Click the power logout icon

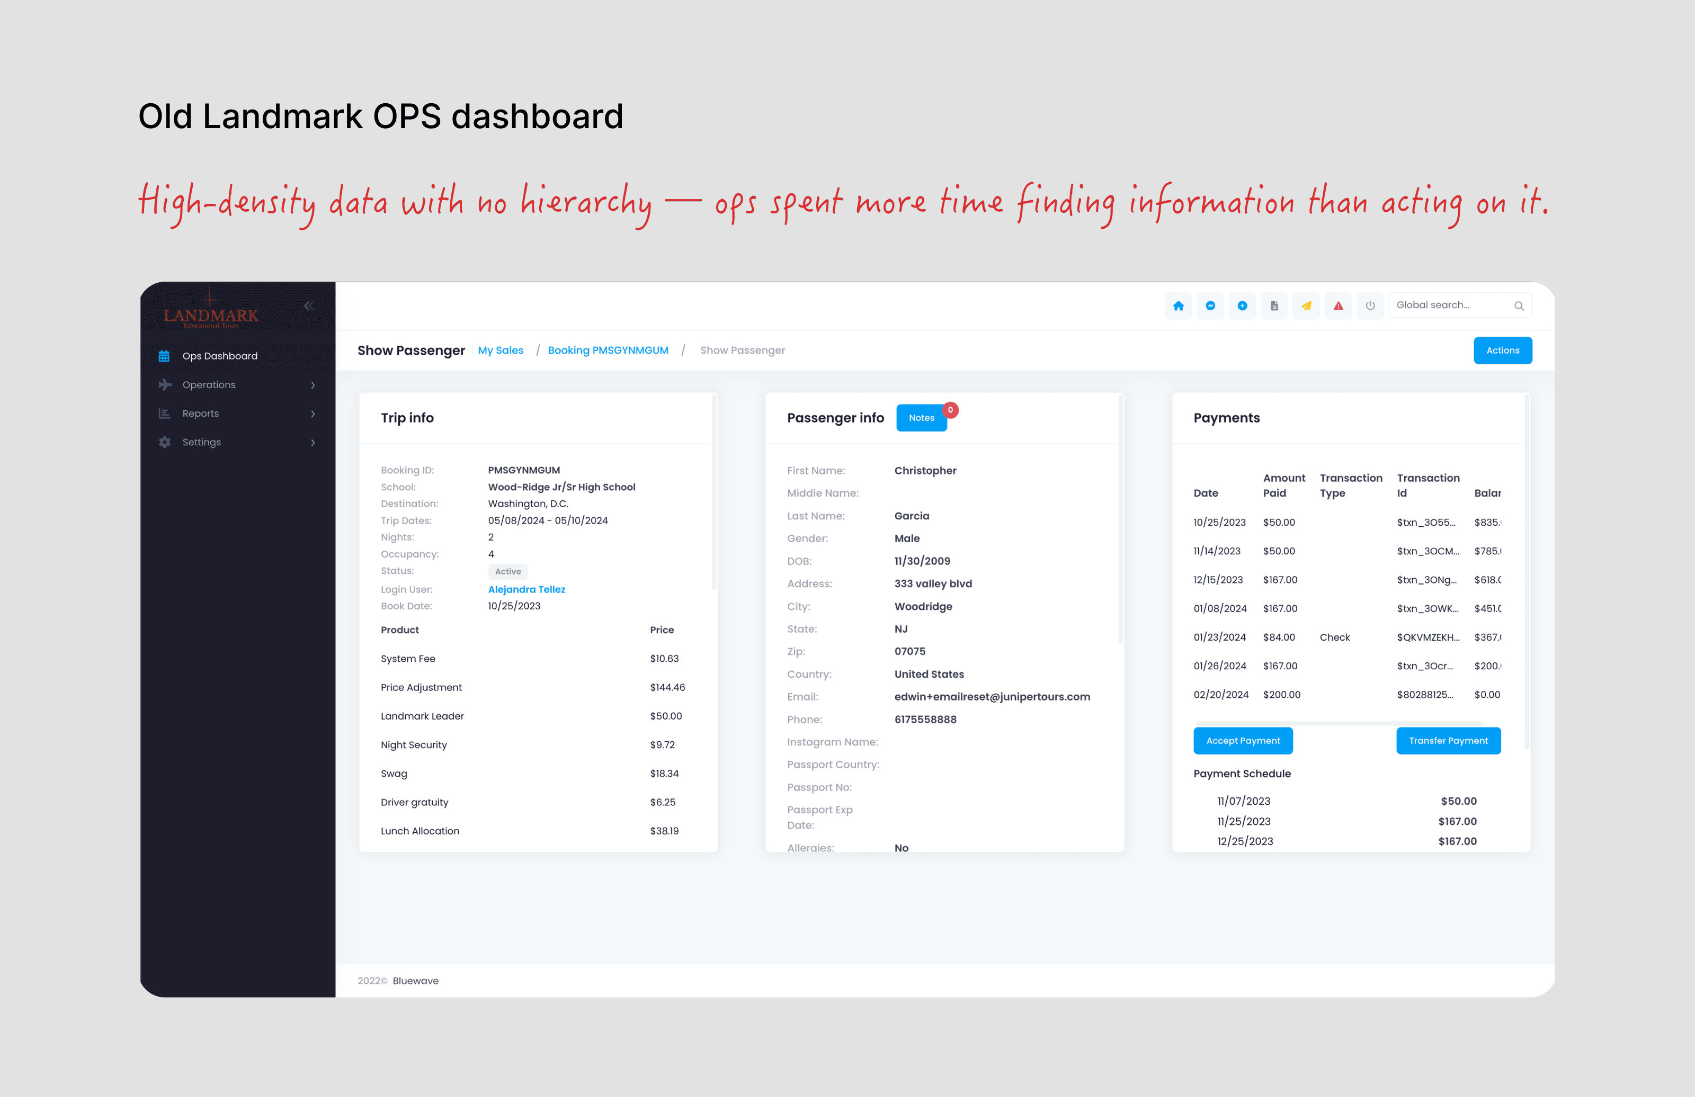1370,305
